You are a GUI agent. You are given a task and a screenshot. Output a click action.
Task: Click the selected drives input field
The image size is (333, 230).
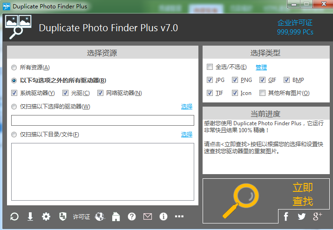click(x=102, y=121)
